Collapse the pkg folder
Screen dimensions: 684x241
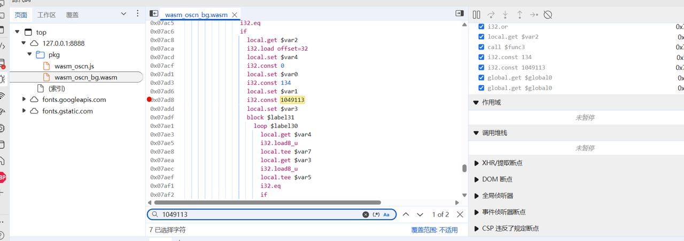click(x=30, y=54)
